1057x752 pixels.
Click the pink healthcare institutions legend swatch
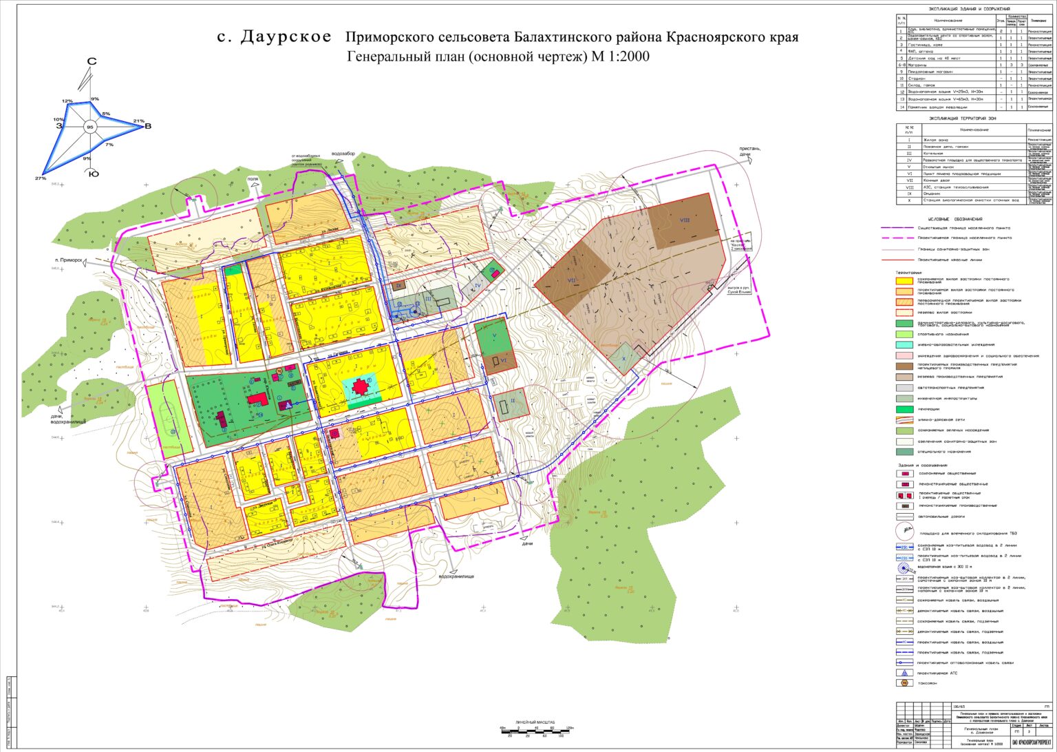[x=904, y=356]
